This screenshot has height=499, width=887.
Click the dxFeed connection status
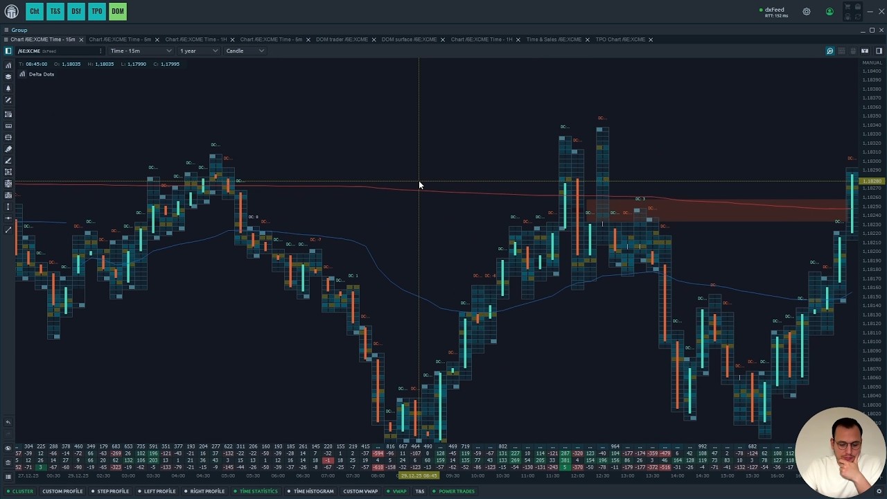coord(774,12)
